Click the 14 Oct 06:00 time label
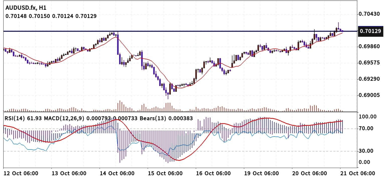The image size is (387, 180). tap(117, 173)
